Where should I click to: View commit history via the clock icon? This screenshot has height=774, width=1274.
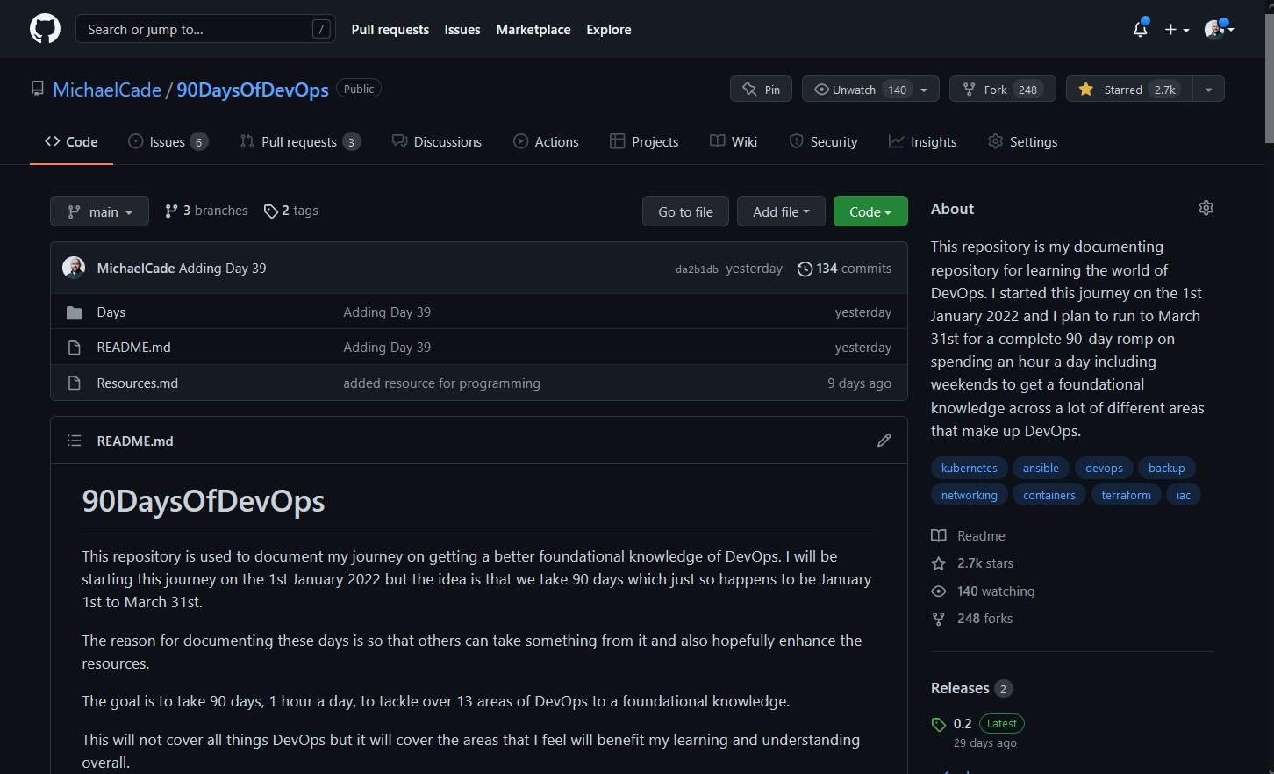(x=805, y=269)
